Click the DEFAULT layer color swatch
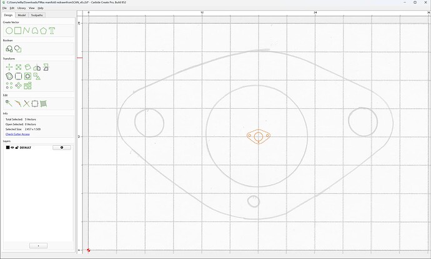 point(7,148)
